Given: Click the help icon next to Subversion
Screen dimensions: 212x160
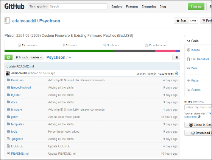Looking at the screenshot, I should [199, 117].
